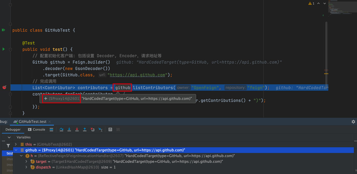This screenshot has width=357, height=174.
Task: Click the Step Out debugger icon
Action: click(85, 130)
